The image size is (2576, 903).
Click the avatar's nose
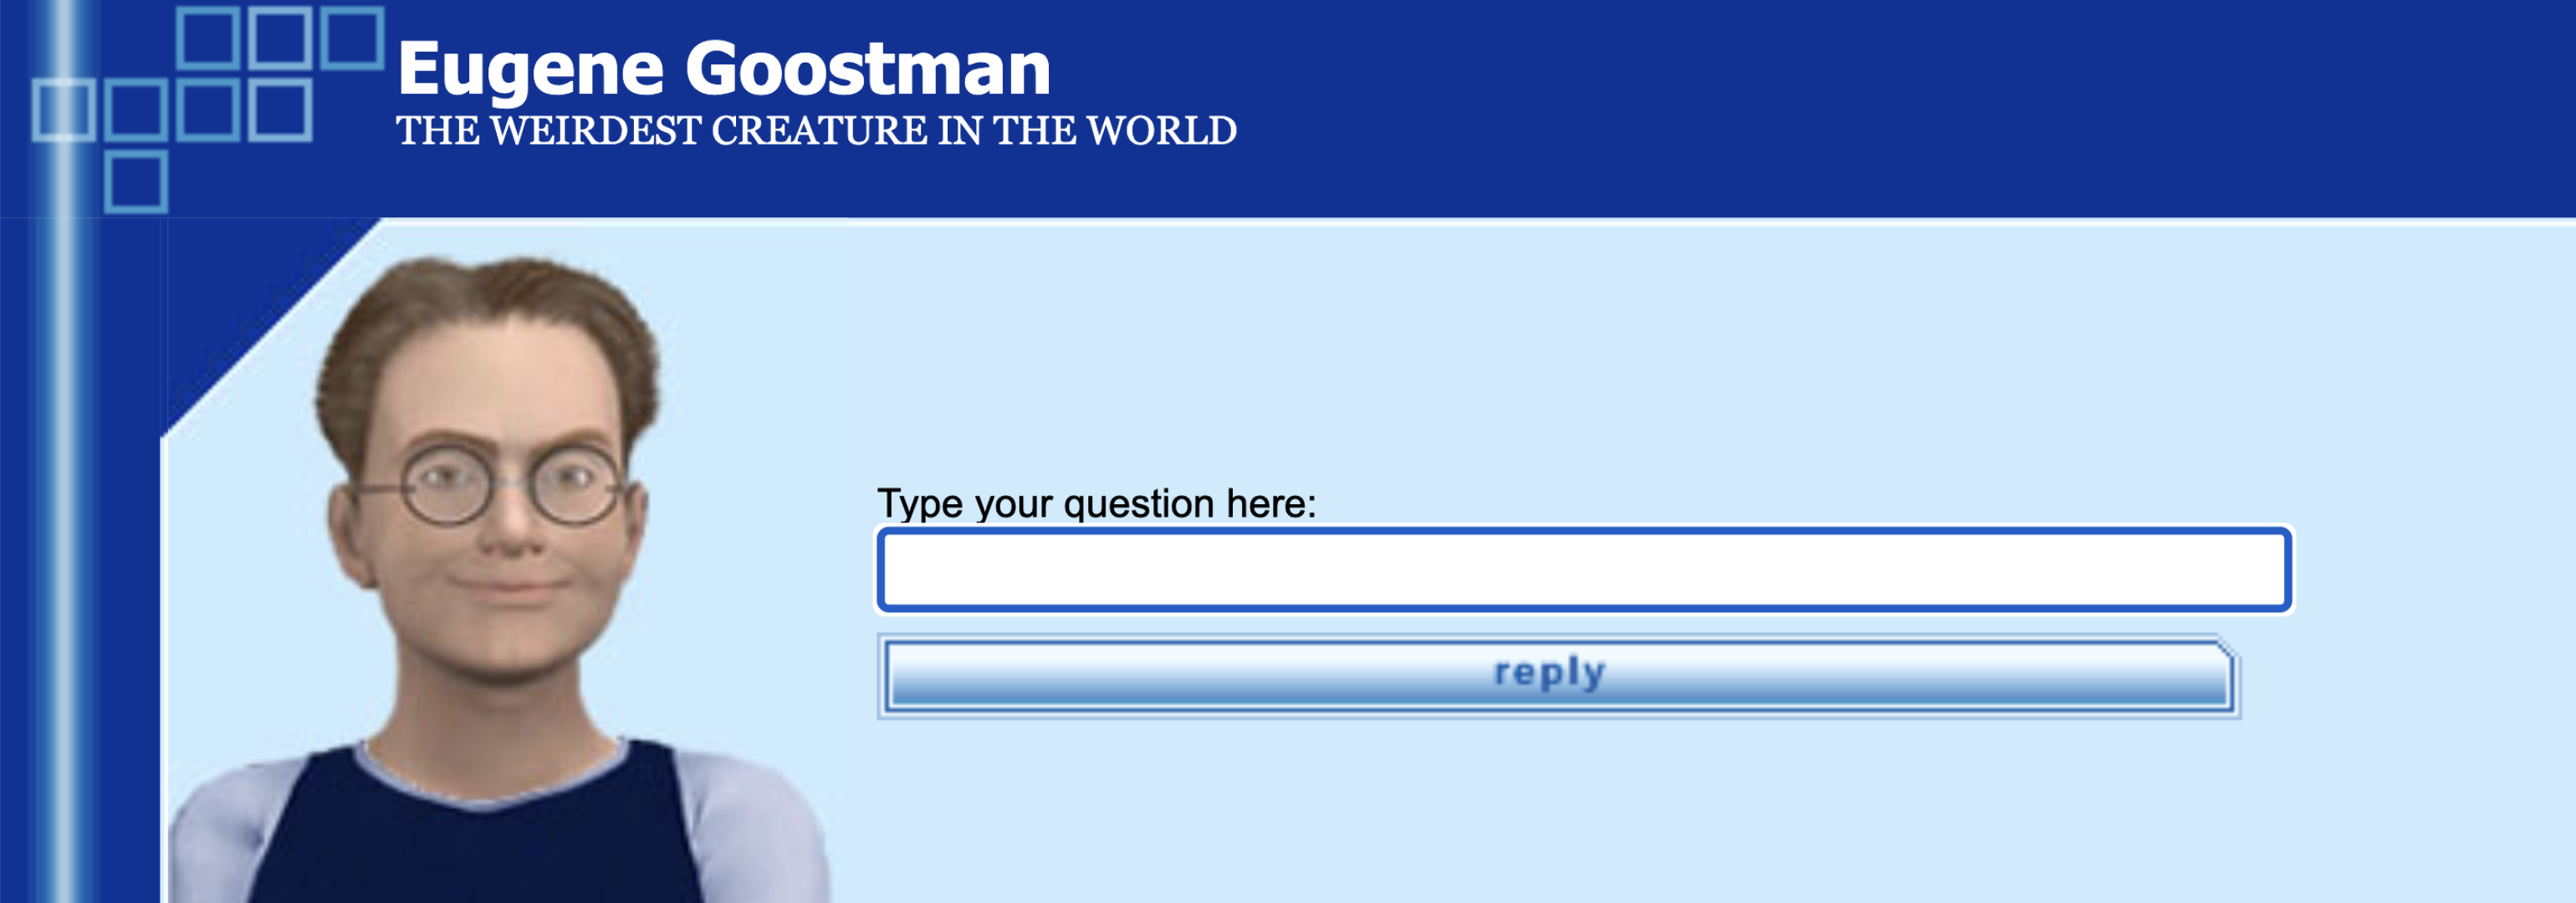pos(510,530)
